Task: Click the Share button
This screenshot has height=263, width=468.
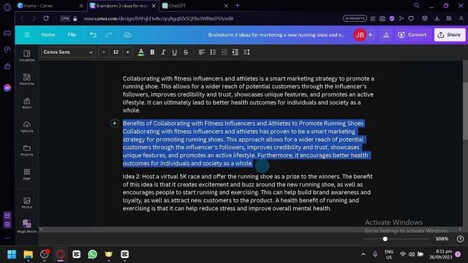Action: [x=449, y=35]
